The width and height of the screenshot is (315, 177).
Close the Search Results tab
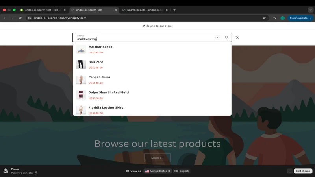click(x=167, y=10)
